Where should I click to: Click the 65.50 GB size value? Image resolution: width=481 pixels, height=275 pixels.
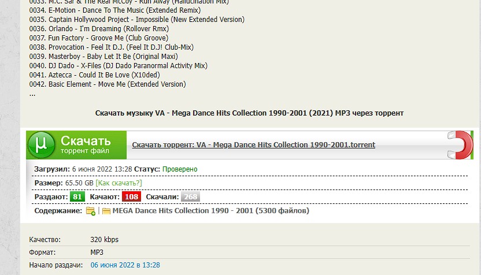[x=79, y=183]
